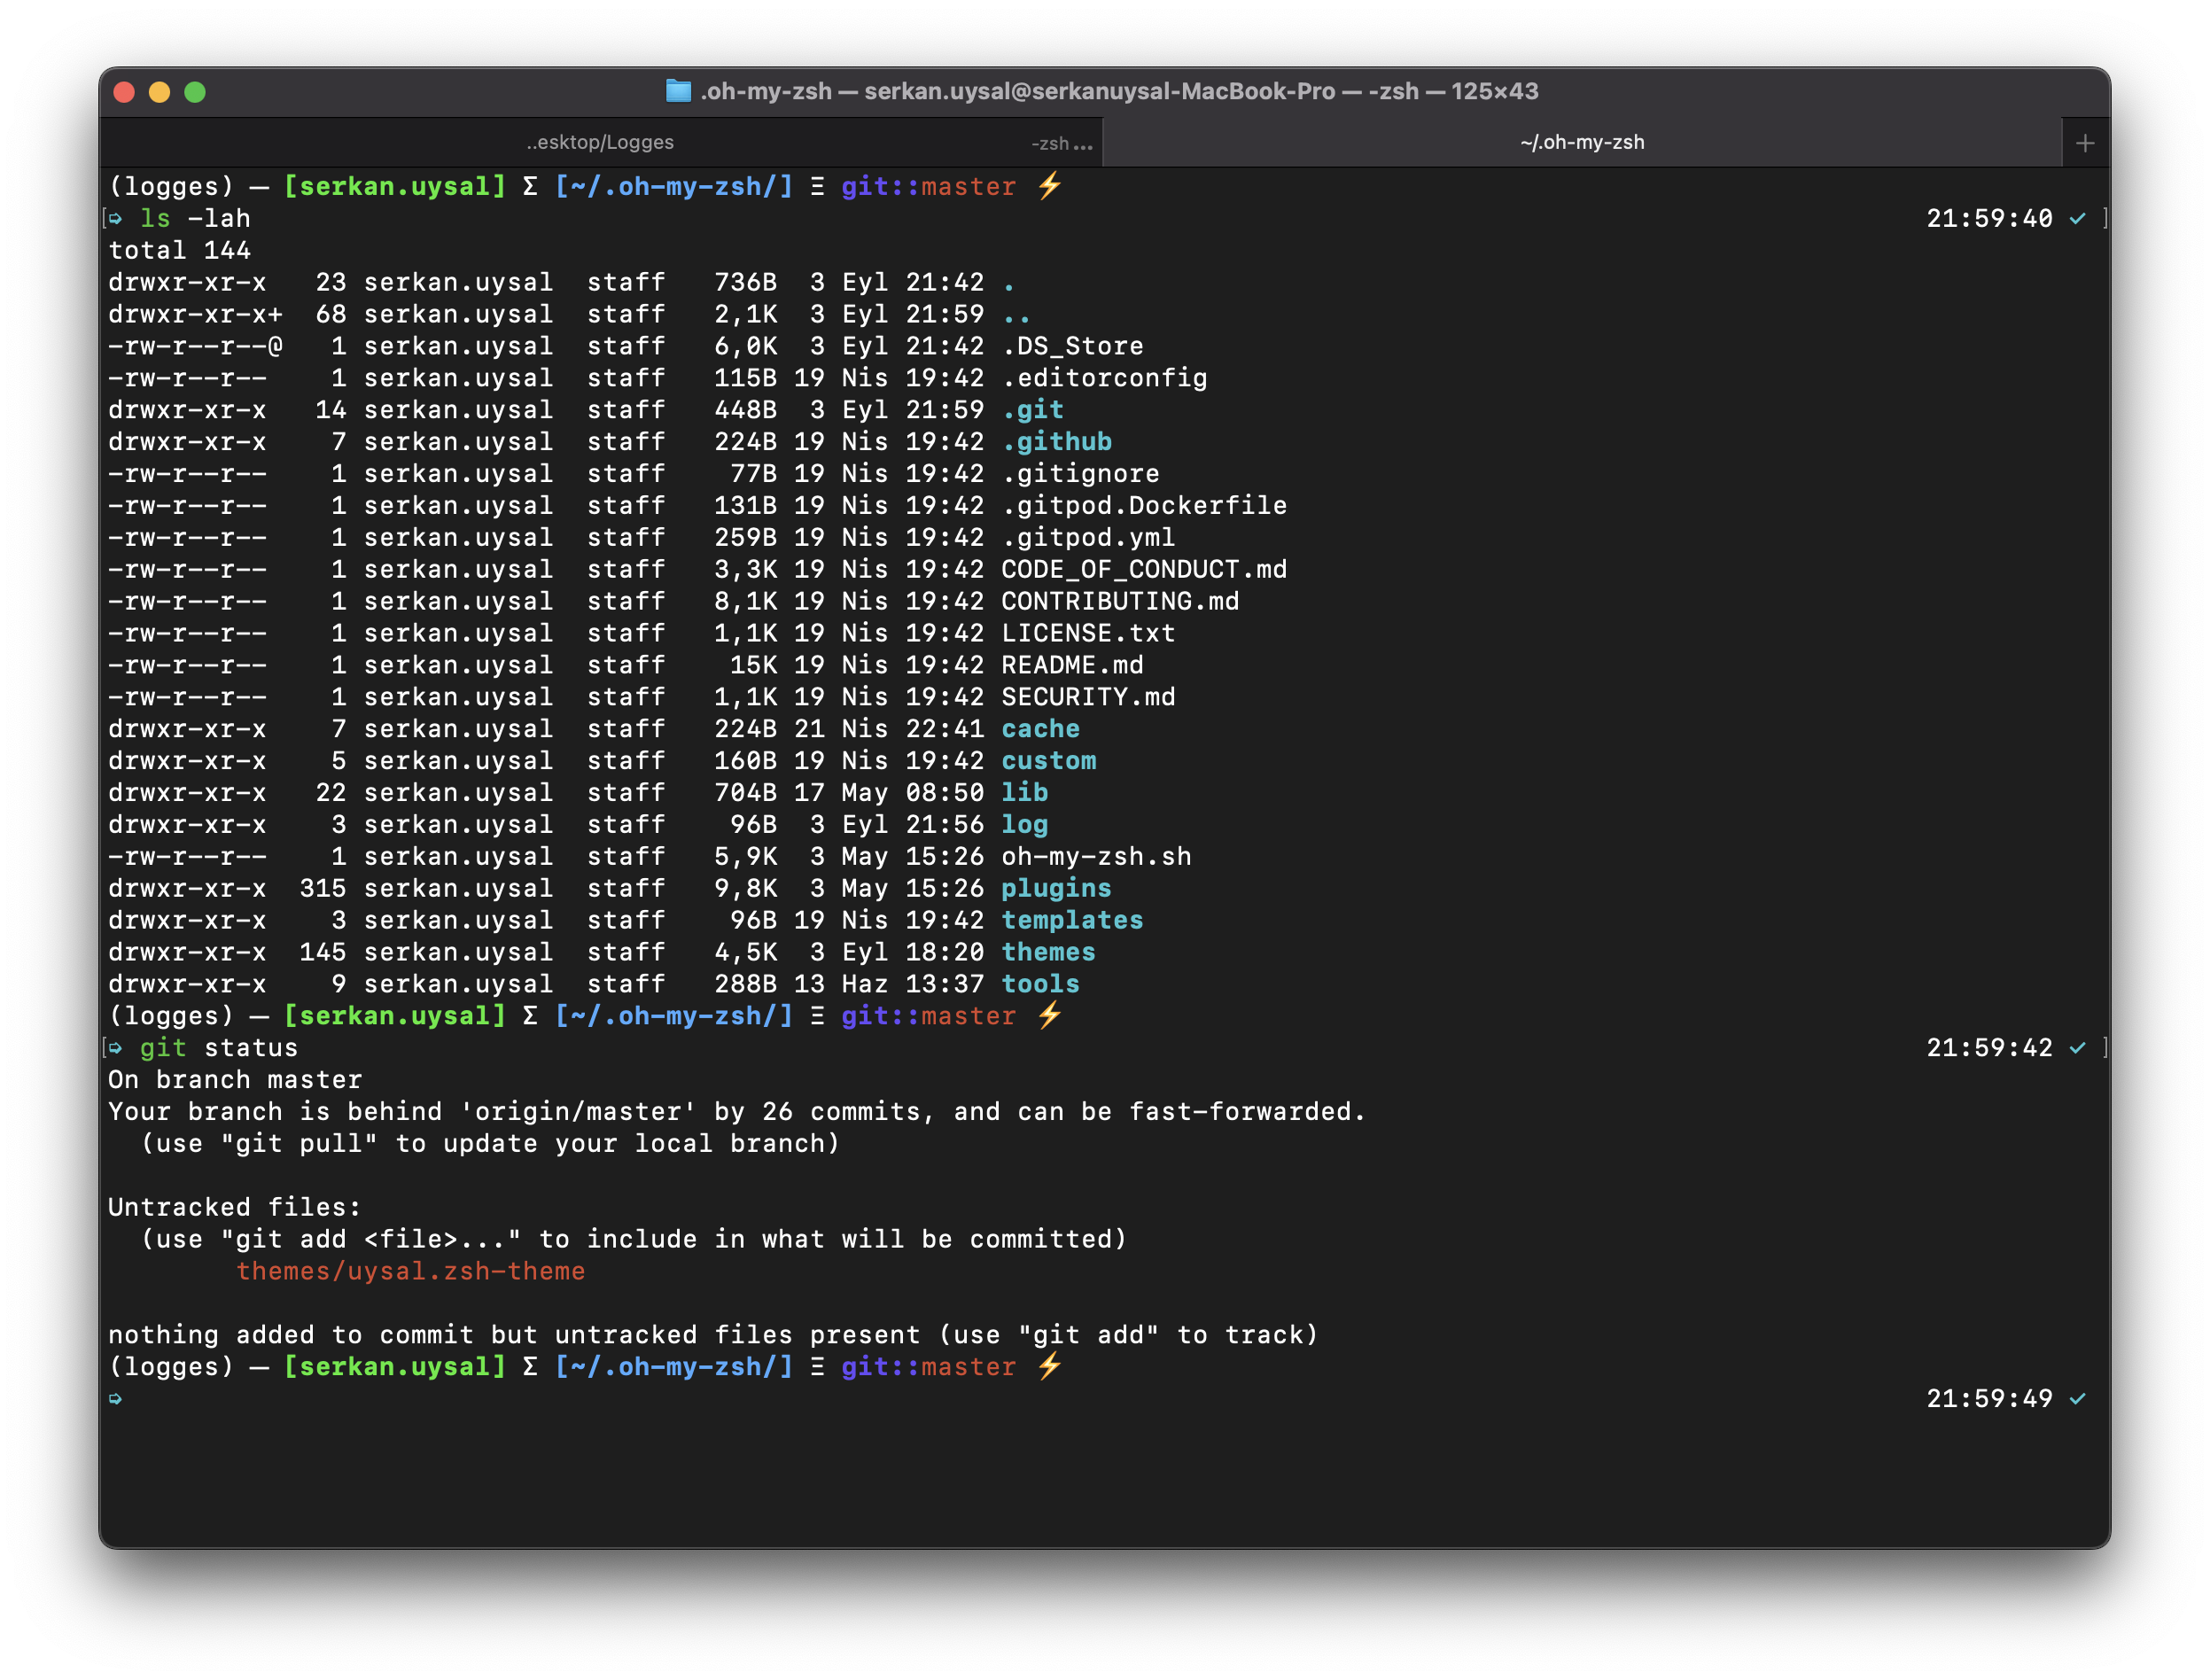Click the 'git status' command text
2210x1680 pixels.
219,1048
